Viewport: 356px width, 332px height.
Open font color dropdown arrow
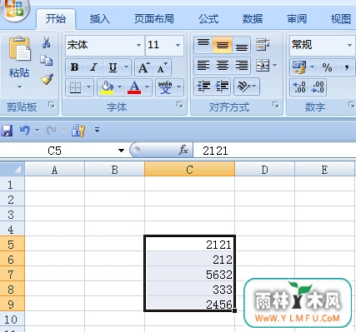click(147, 87)
